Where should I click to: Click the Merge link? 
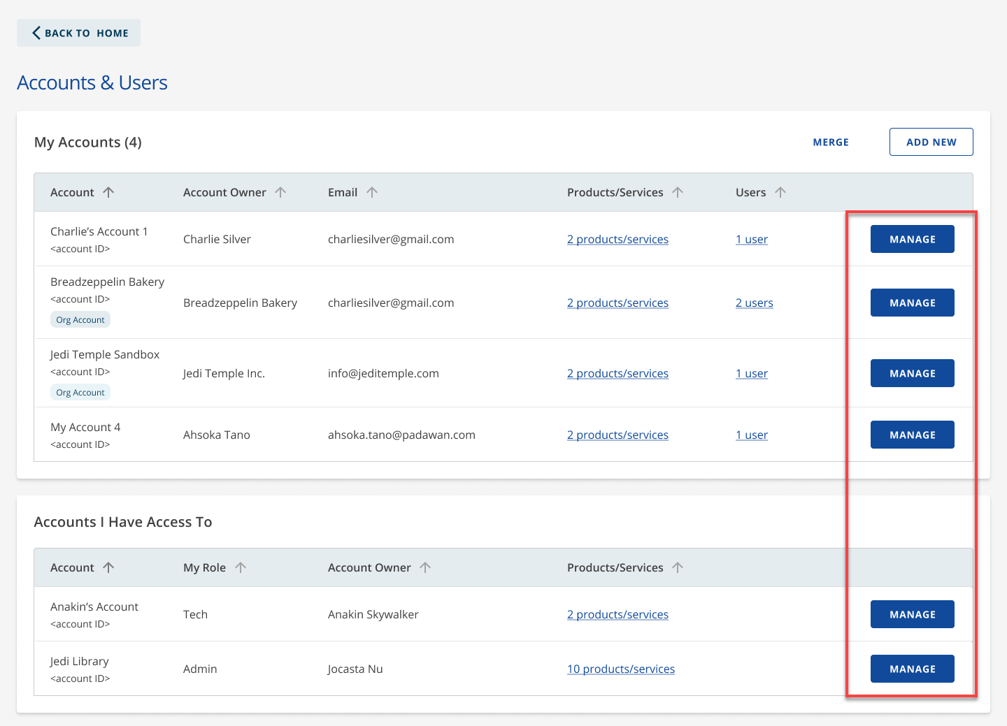pyautogui.click(x=831, y=142)
